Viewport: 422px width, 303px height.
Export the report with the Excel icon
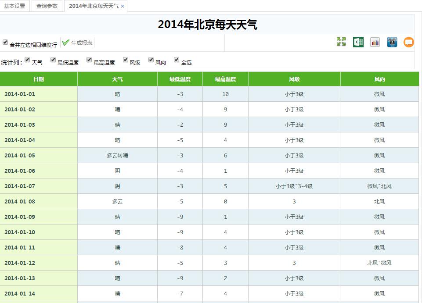click(x=358, y=42)
